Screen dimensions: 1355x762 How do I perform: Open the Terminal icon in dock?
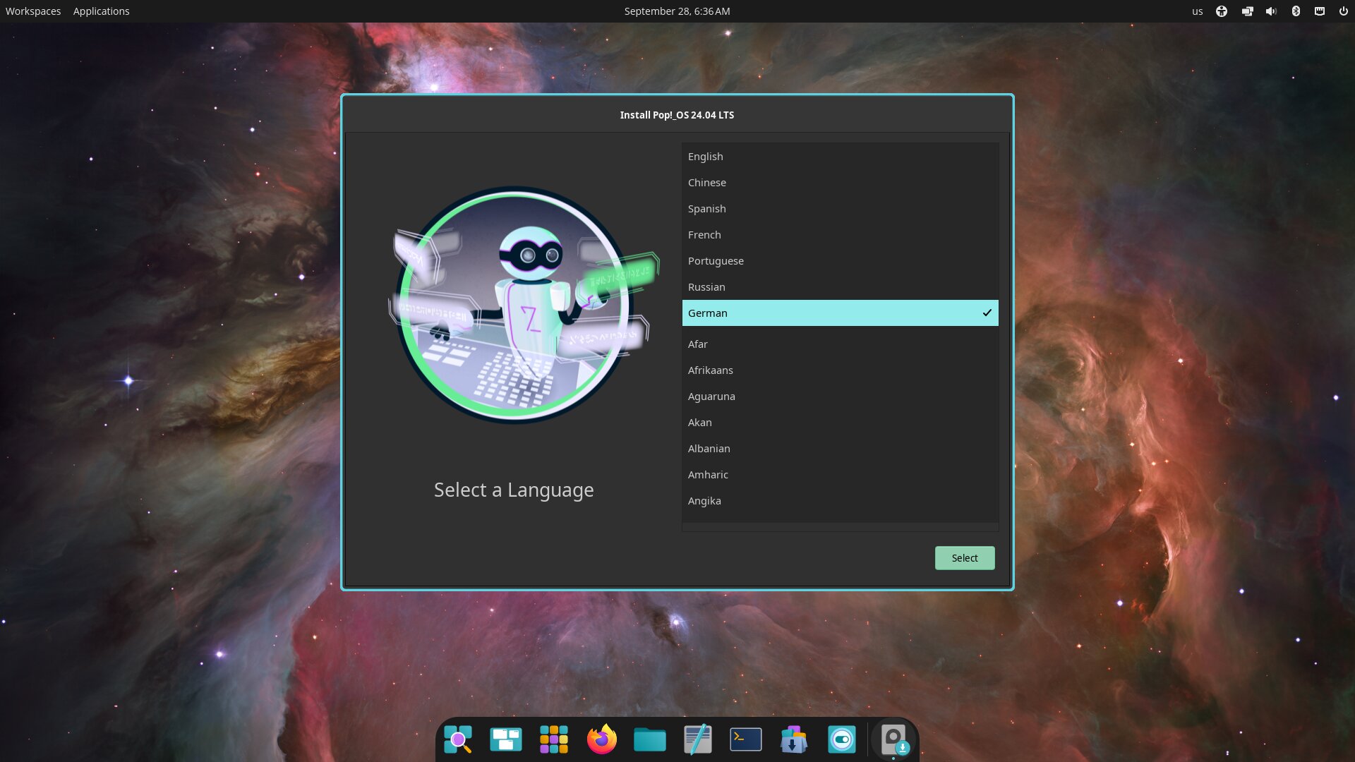[746, 739]
